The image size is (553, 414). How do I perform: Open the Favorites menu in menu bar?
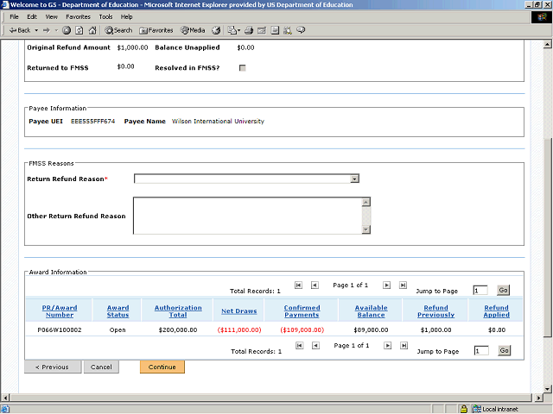coord(78,16)
